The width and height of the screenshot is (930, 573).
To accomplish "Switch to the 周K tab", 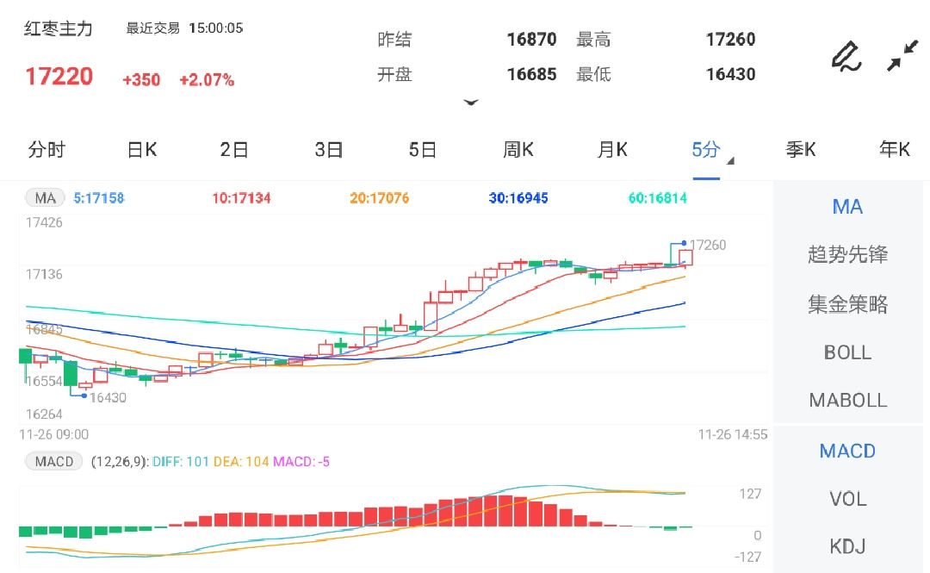I will tap(517, 149).
